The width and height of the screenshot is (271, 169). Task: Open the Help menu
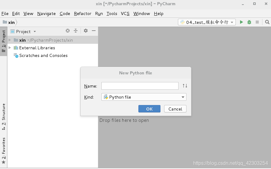(159, 13)
